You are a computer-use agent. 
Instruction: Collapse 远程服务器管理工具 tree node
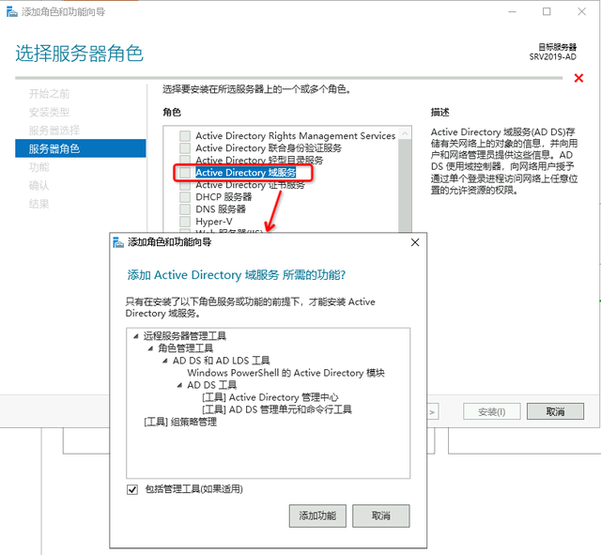(135, 336)
